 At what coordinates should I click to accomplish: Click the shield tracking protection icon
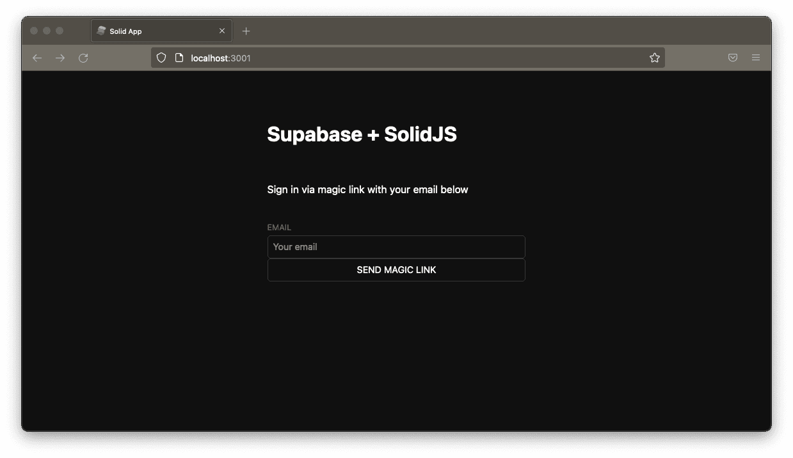click(161, 58)
